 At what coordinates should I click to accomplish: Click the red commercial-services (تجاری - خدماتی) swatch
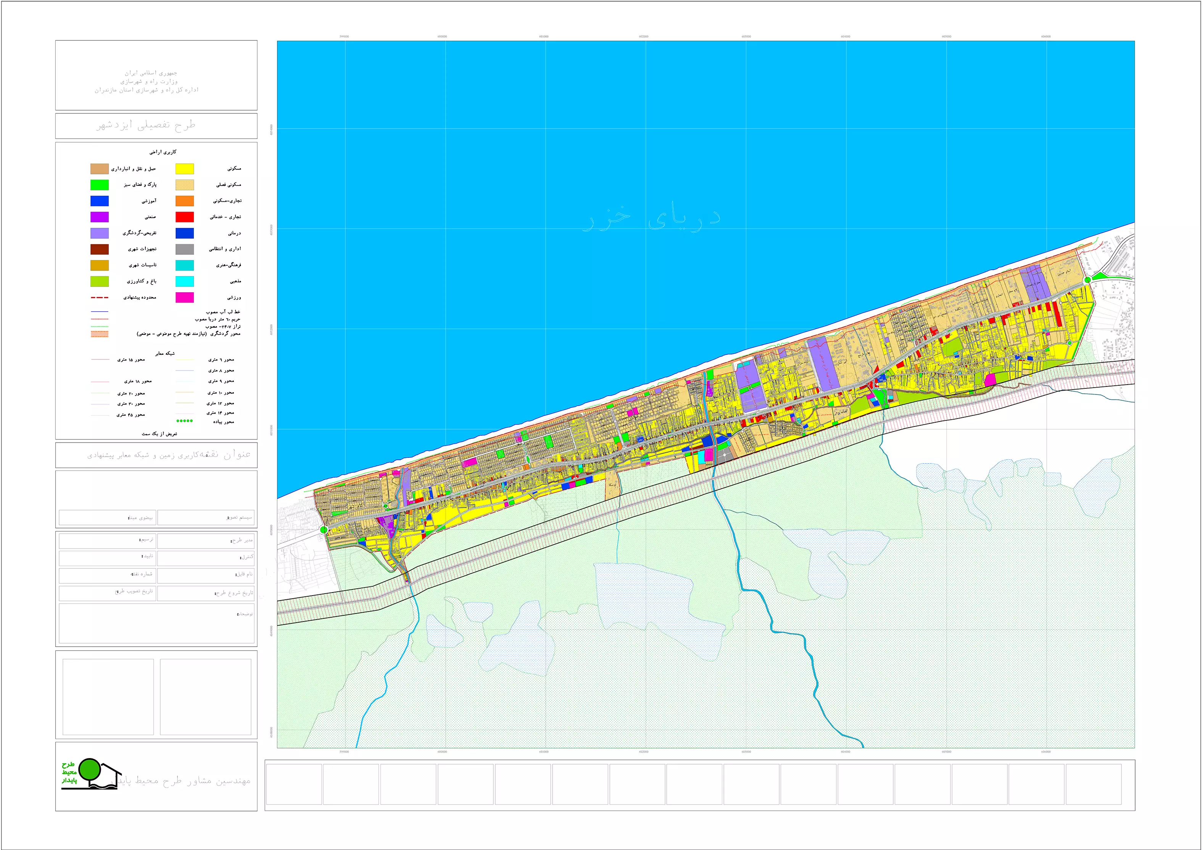(184, 217)
